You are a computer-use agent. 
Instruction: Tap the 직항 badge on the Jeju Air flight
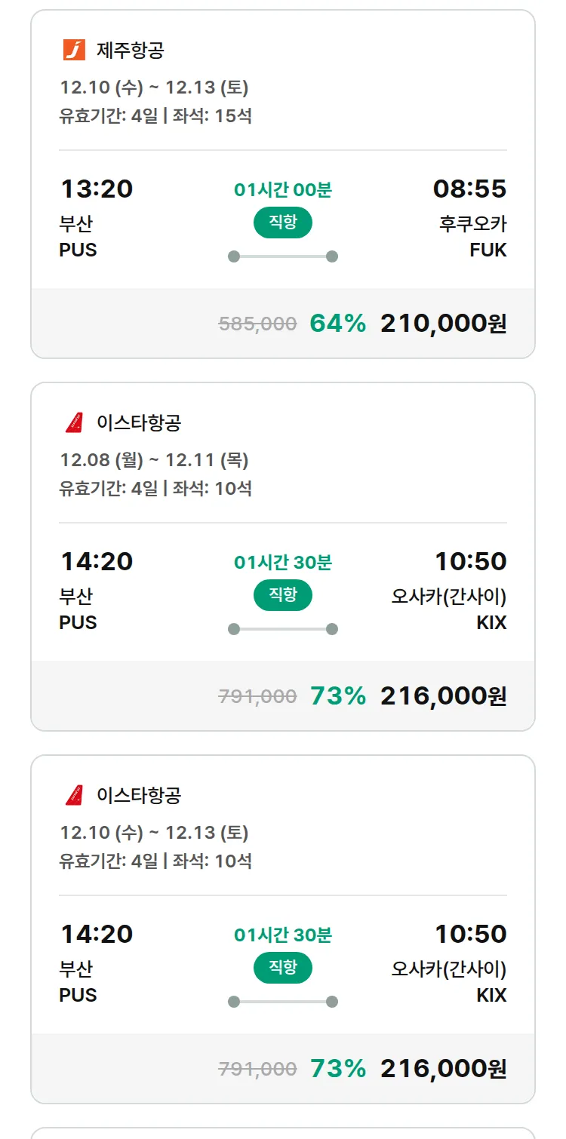point(282,223)
